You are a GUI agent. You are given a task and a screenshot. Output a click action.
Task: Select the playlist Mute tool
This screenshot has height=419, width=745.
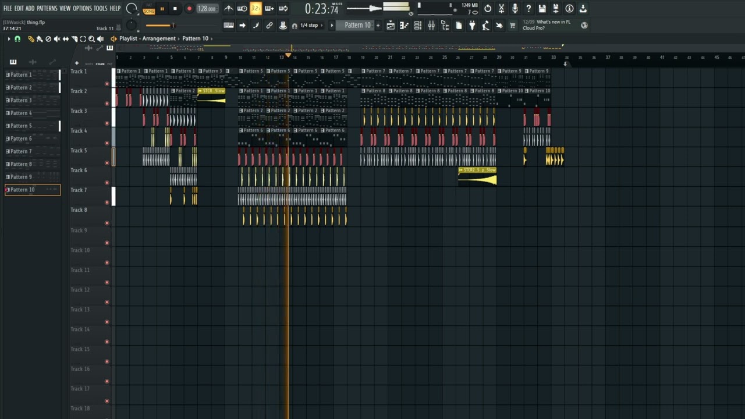tap(57, 39)
